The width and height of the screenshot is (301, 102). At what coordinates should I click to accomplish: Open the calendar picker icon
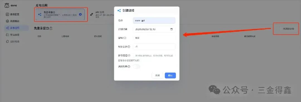pyautogui.click(x=171, y=29)
